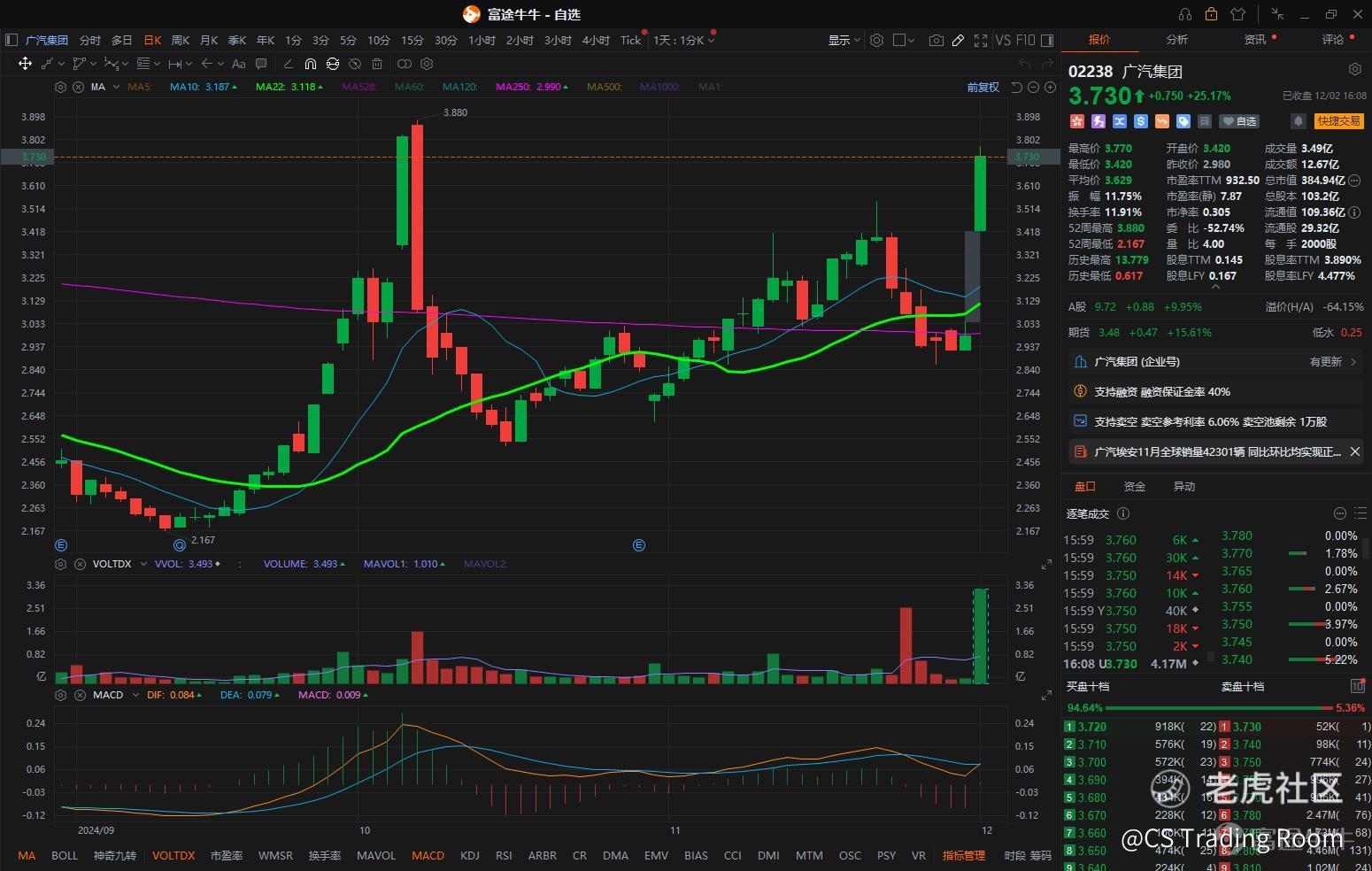
Task: Open the F10 company info button
Action: 1025,40
